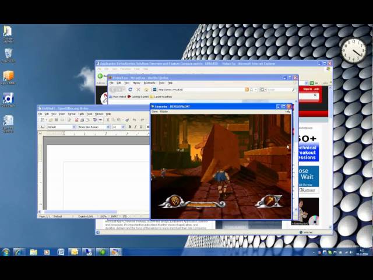Click Format Paintbrush icon in Writer
Screen dimensions: 373x280
[127, 120]
